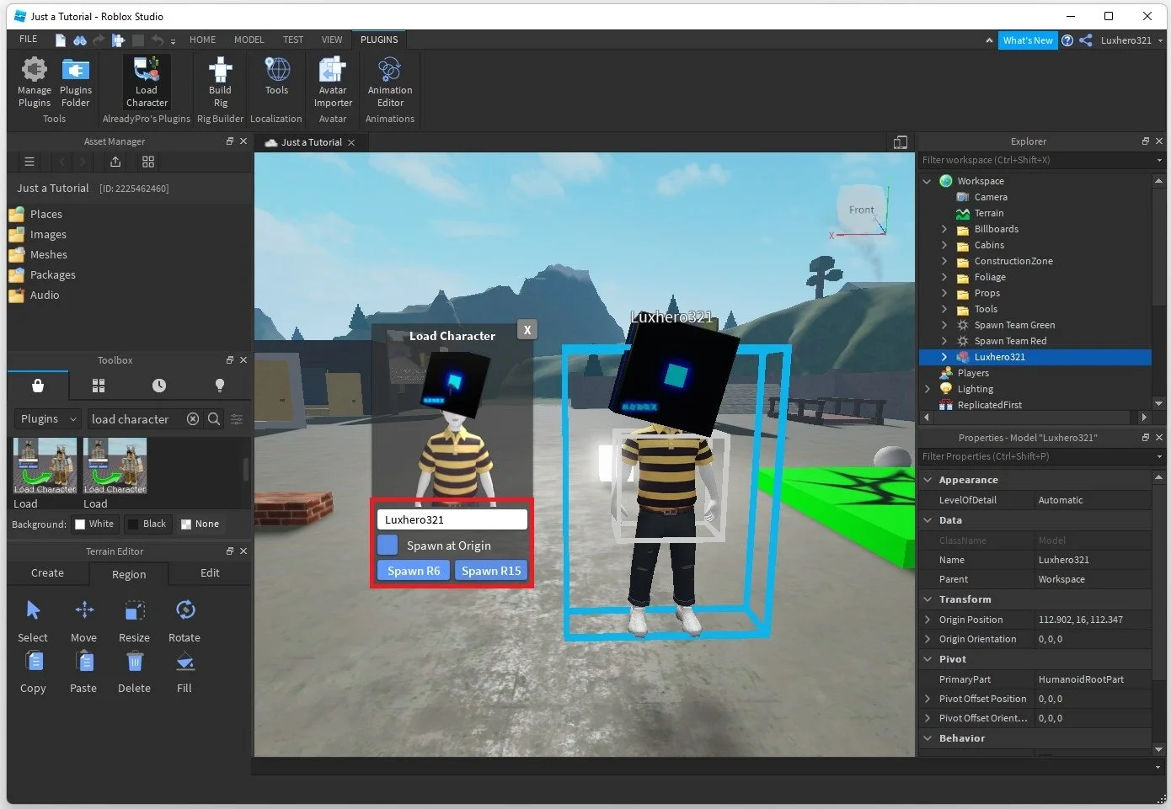
Task: Click the Manage Plugins icon
Action: [34, 82]
